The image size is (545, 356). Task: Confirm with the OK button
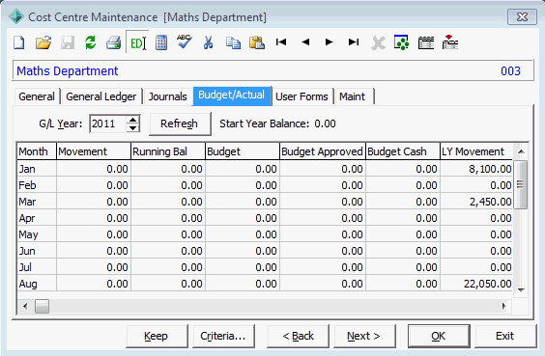pyautogui.click(x=439, y=336)
